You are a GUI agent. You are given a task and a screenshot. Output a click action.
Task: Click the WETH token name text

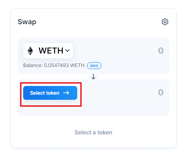[x=51, y=50]
